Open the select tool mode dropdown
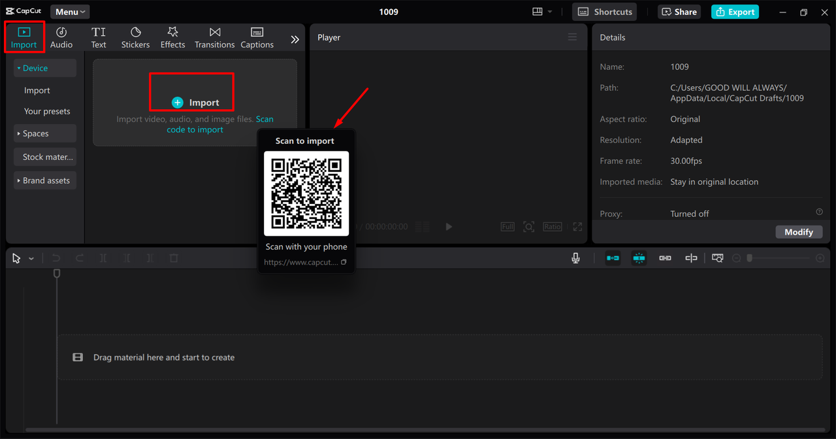Viewport: 836px width, 439px height. 31,259
